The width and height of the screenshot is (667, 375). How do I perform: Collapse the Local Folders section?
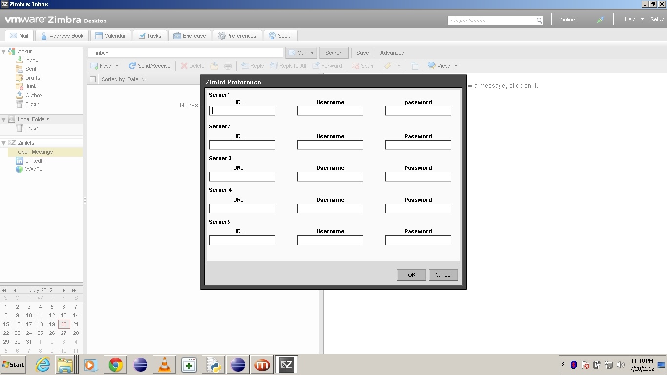[x=4, y=119]
